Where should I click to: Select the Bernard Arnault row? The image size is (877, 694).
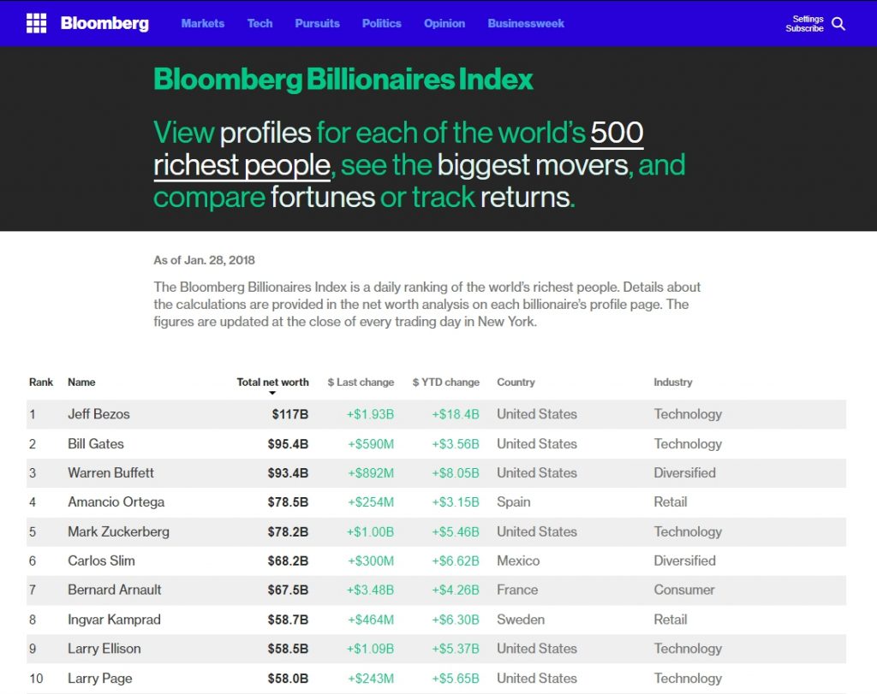pyautogui.click(x=114, y=590)
